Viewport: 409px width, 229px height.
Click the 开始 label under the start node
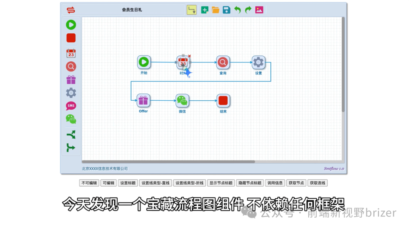144,73
